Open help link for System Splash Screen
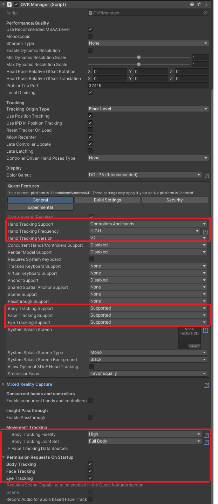This screenshot has height=504, width=218. click(x=205, y=330)
